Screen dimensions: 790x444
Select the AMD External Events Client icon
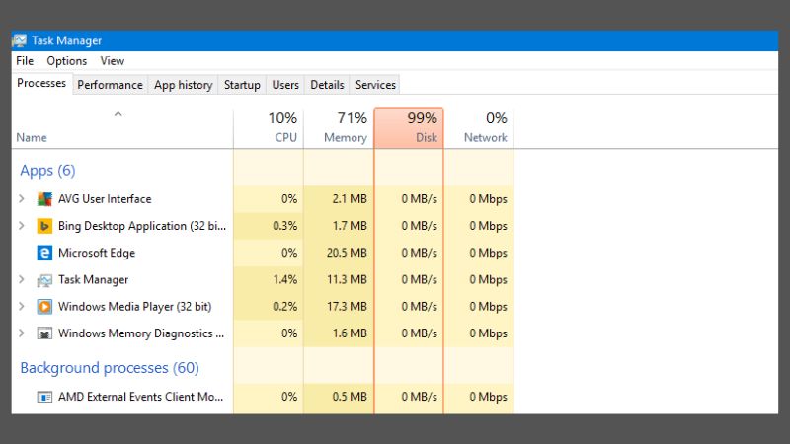[44, 397]
